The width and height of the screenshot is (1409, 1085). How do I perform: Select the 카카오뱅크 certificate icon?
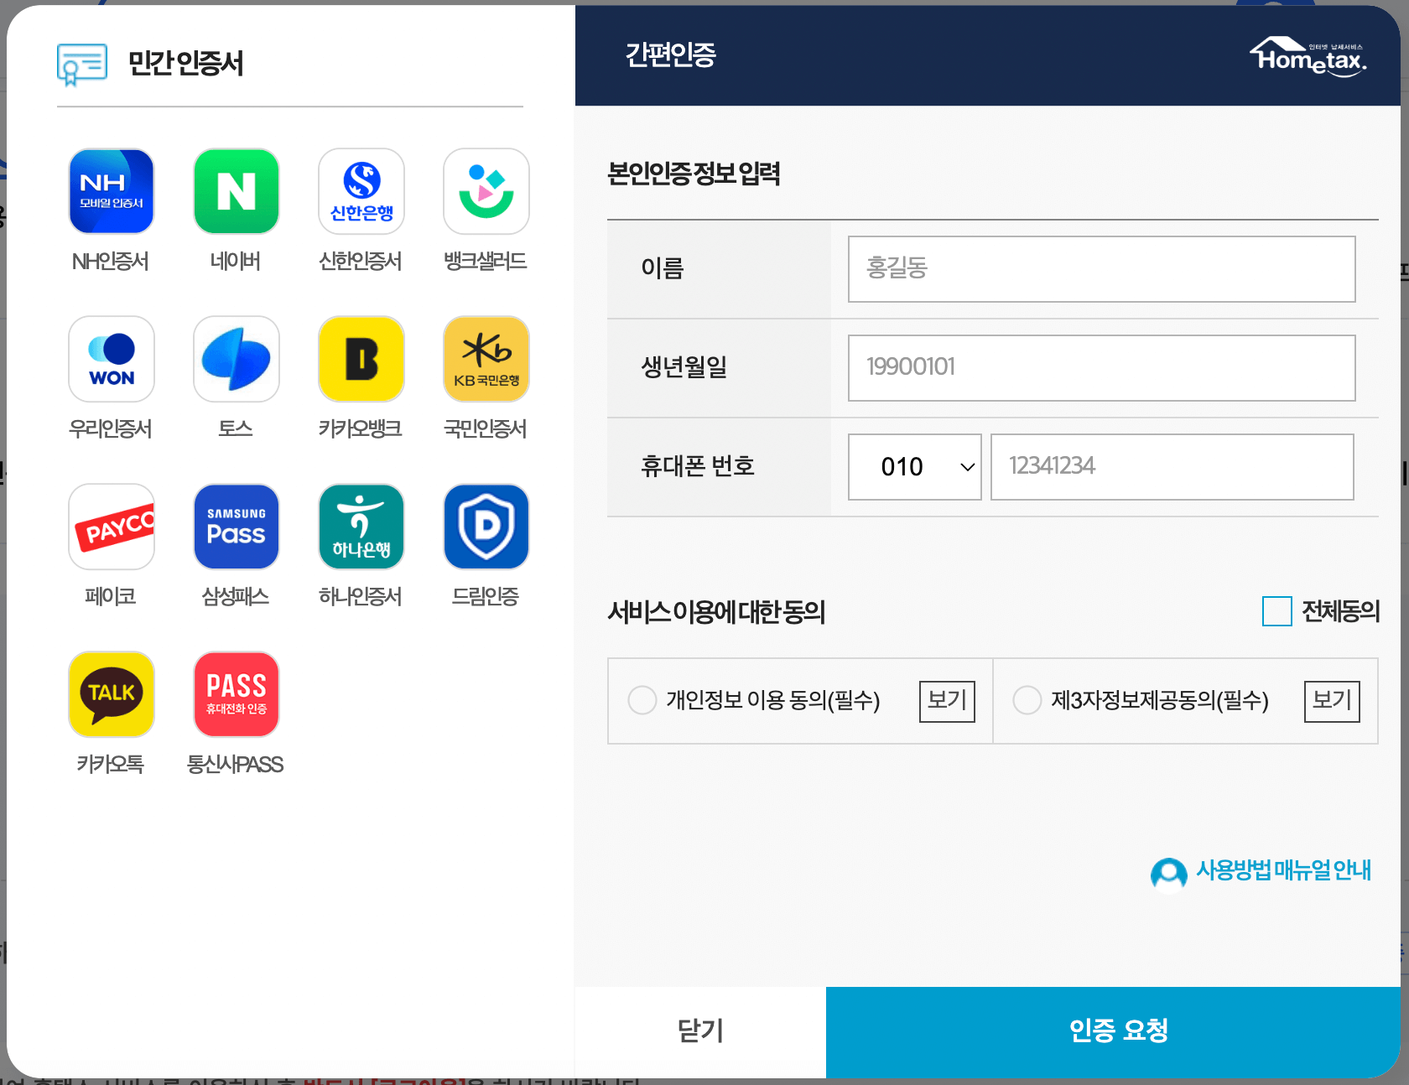pyautogui.click(x=361, y=359)
